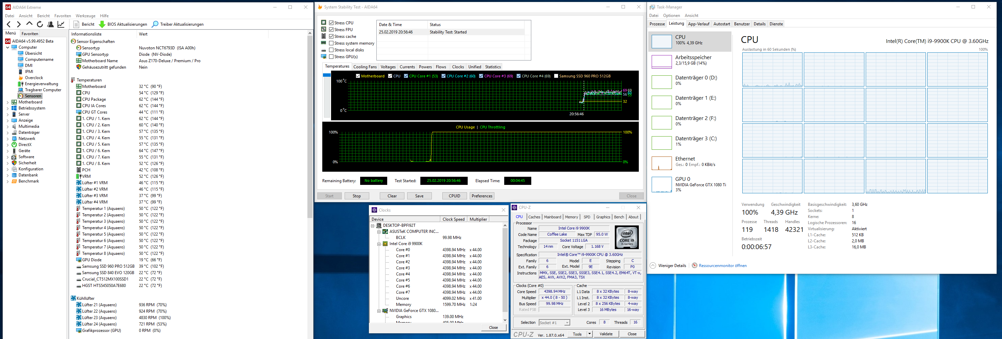Click the Stress FPU percent icon

324,29
